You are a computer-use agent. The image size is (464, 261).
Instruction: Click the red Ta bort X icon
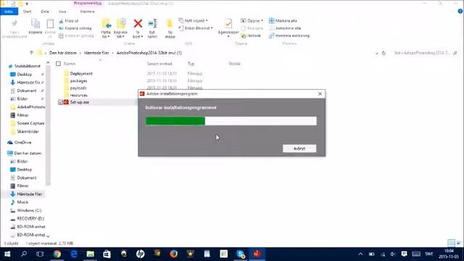(138, 23)
